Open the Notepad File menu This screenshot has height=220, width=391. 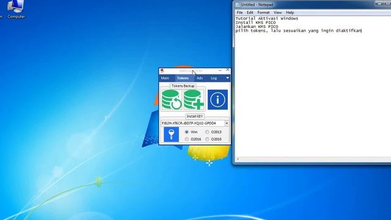click(239, 12)
